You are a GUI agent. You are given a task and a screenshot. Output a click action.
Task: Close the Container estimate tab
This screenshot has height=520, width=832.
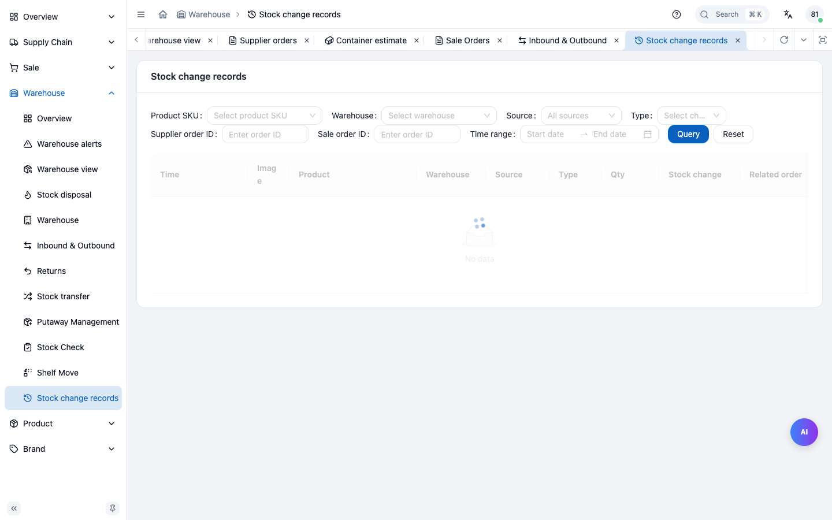click(417, 40)
